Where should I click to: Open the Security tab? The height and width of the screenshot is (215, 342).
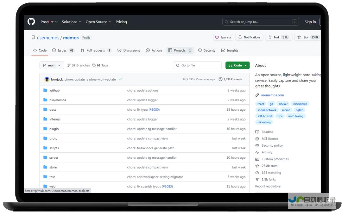click(207, 50)
